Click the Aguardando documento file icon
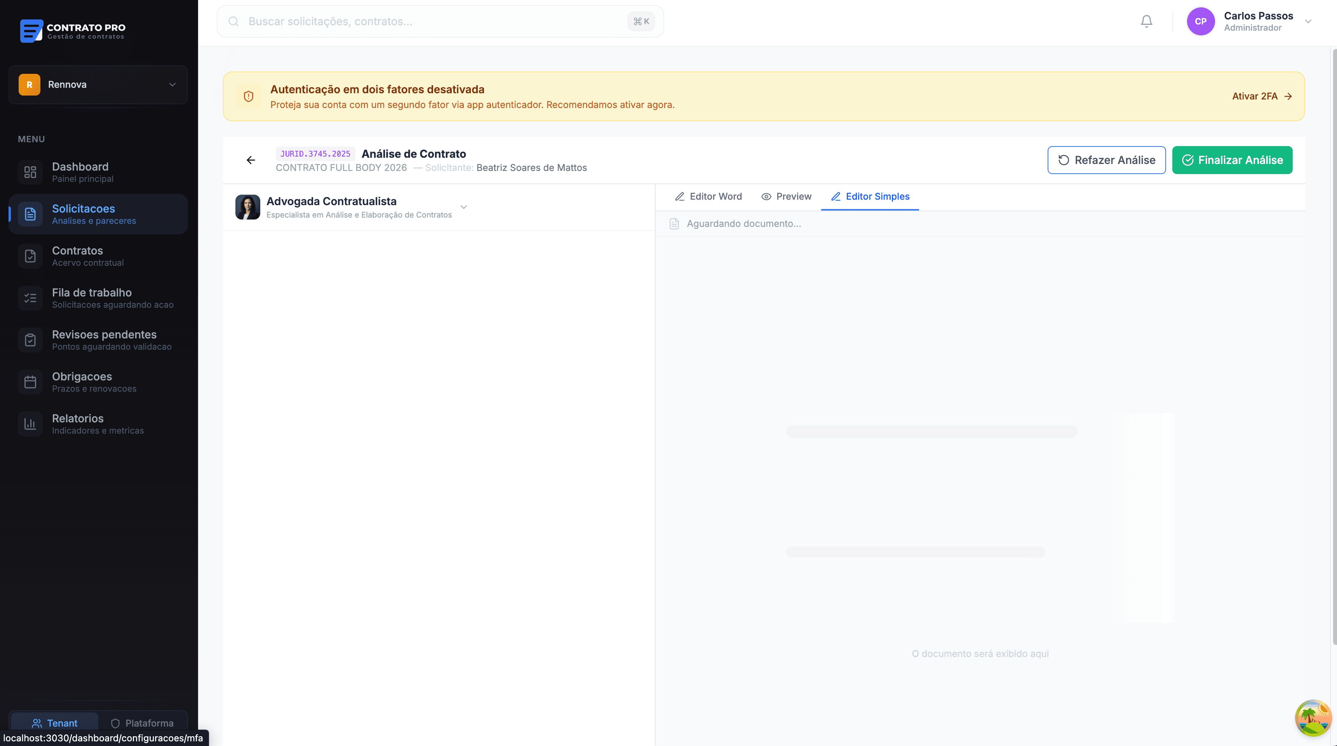The image size is (1337, 746). [x=674, y=224]
